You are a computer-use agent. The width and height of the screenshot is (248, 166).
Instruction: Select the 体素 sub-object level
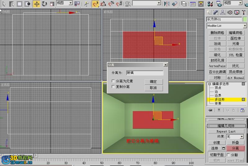click(218, 104)
